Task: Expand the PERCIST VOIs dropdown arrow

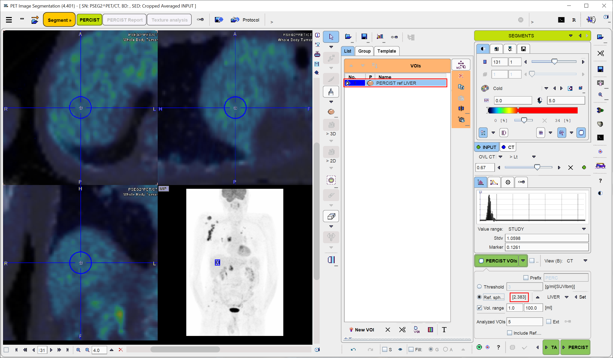Action: pyautogui.click(x=523, y=261)
